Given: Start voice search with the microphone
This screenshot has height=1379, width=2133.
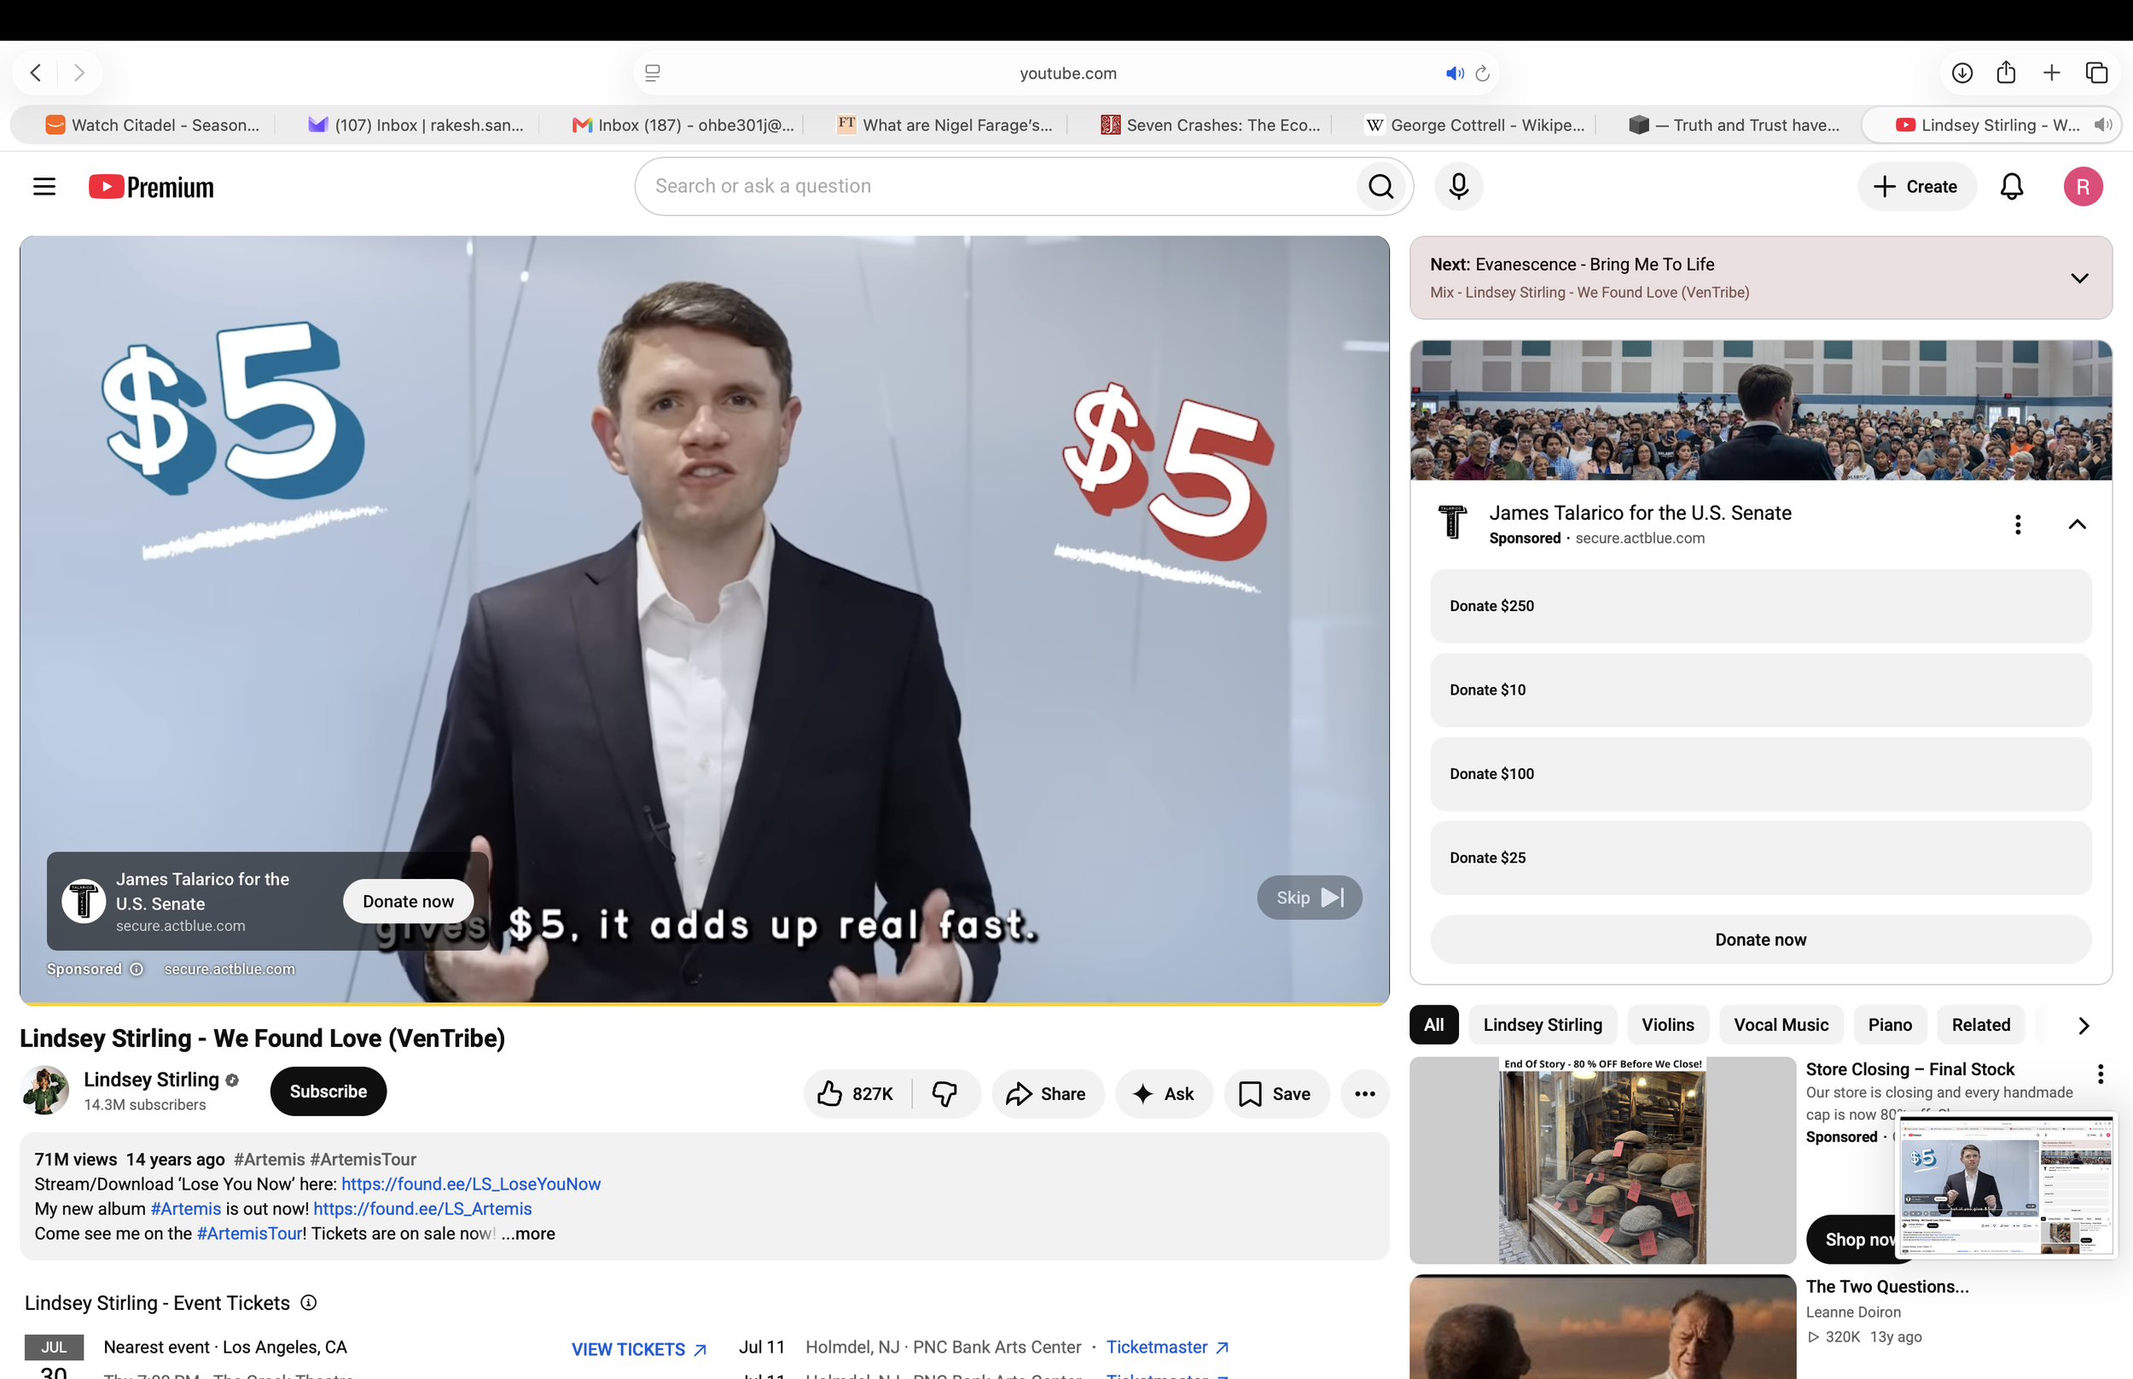Looking at the screenshot, I should 1458,186.
